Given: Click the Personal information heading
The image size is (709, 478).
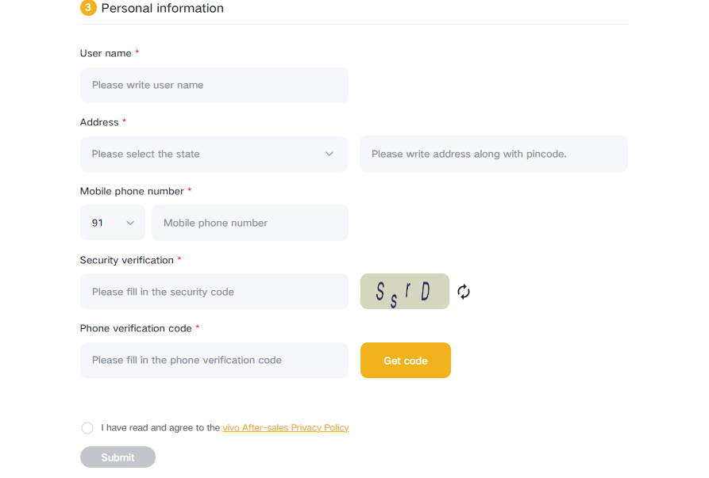Looking at the screenshot, I should pyautogui.click(x=162, y=9).
